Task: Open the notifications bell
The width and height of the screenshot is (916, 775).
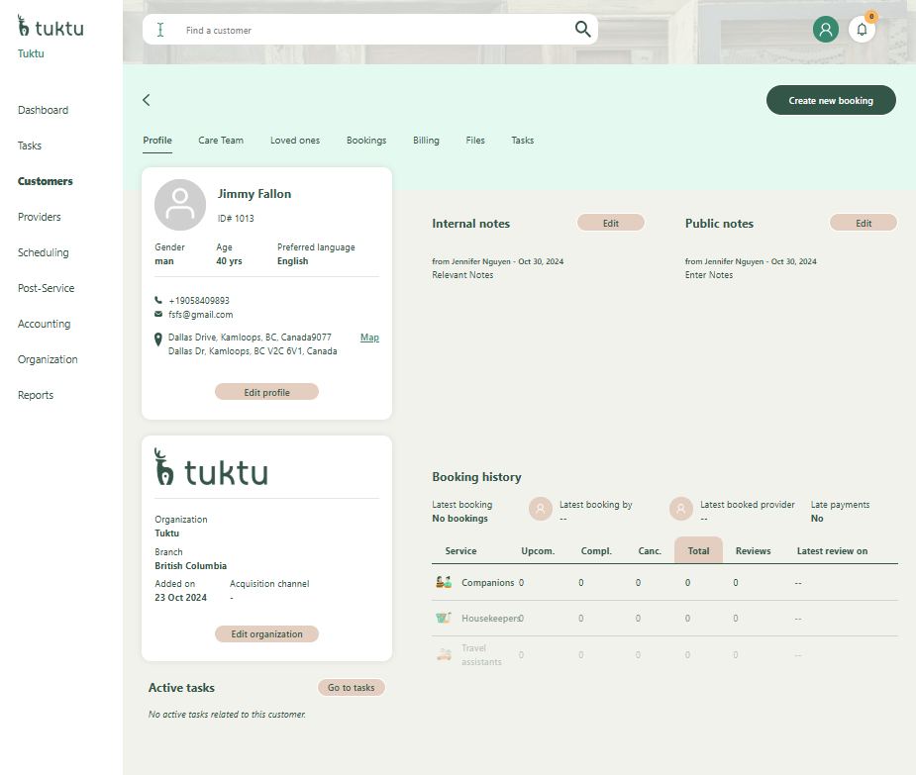Action: pyautogui.click(x=862, y=30)
